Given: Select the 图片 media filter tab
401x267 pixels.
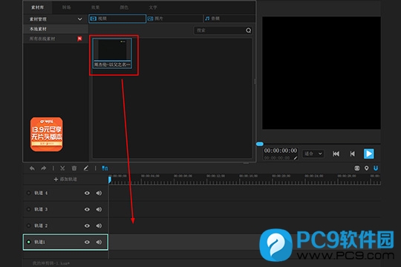Looking at the screenshot, I should (175, 19).
